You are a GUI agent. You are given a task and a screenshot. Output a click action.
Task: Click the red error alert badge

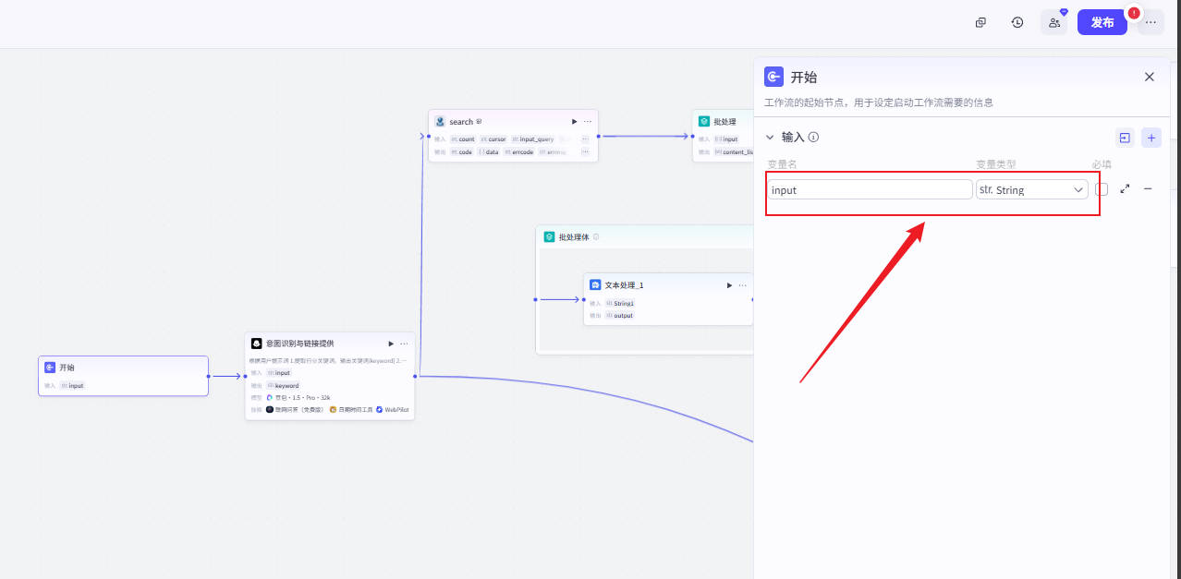coord(1134,13)
